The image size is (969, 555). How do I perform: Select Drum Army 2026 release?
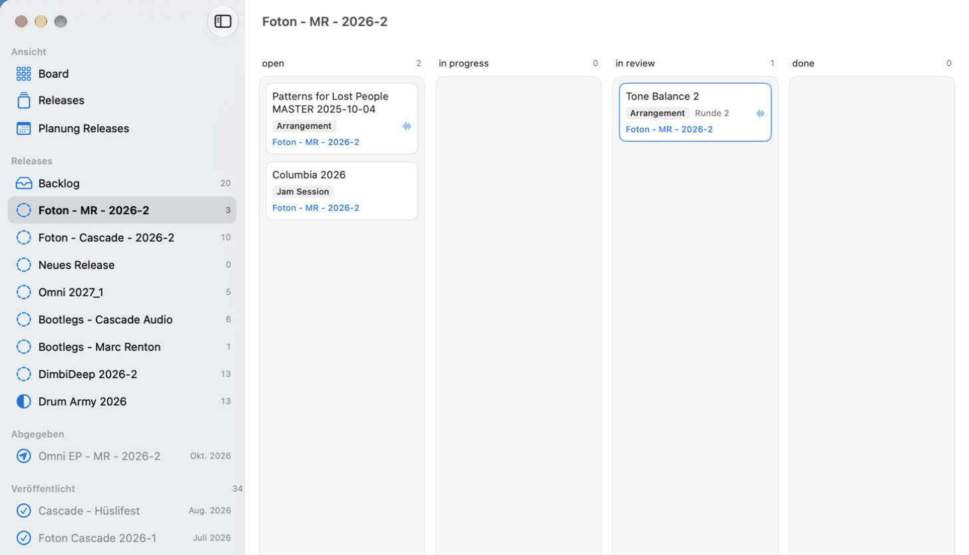click(122, 401)
